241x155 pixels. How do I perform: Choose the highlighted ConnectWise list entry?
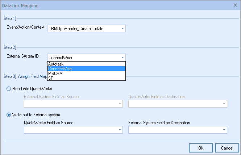[60, 69]
